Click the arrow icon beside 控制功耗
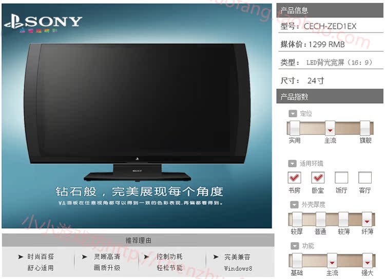The image size is (385, 279). coord(146,257)
